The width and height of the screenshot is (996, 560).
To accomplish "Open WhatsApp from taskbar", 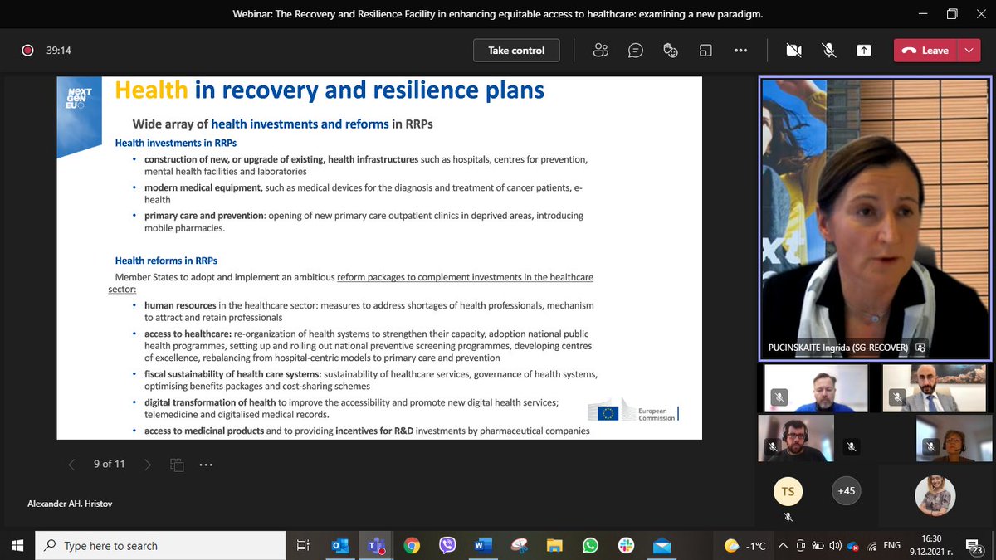I will click(x=590, y=545).
